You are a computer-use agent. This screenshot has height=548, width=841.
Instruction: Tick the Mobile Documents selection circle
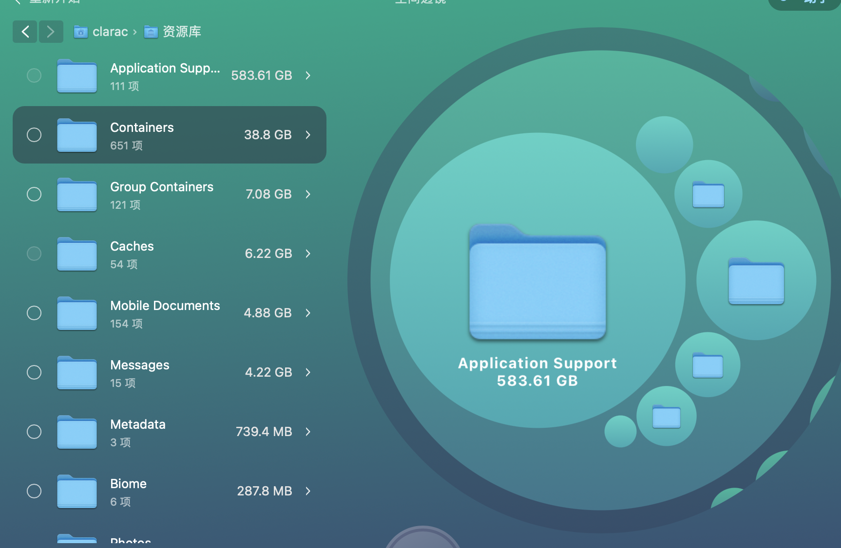click(34, 313)
